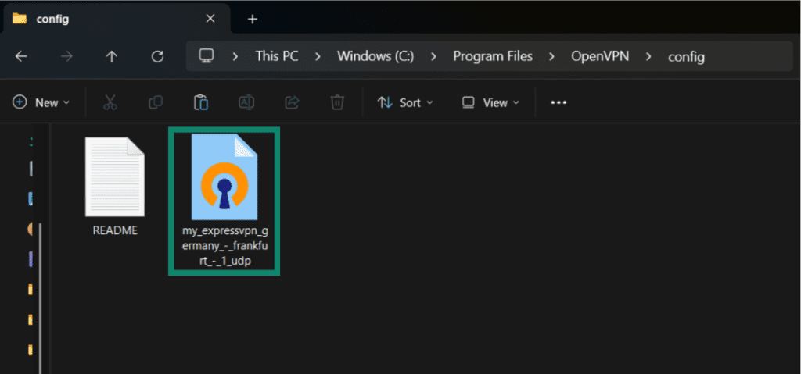Select the my_expressvpn_germany frankfurt udp file
801x374 pixels.
[x=224, y=203]
